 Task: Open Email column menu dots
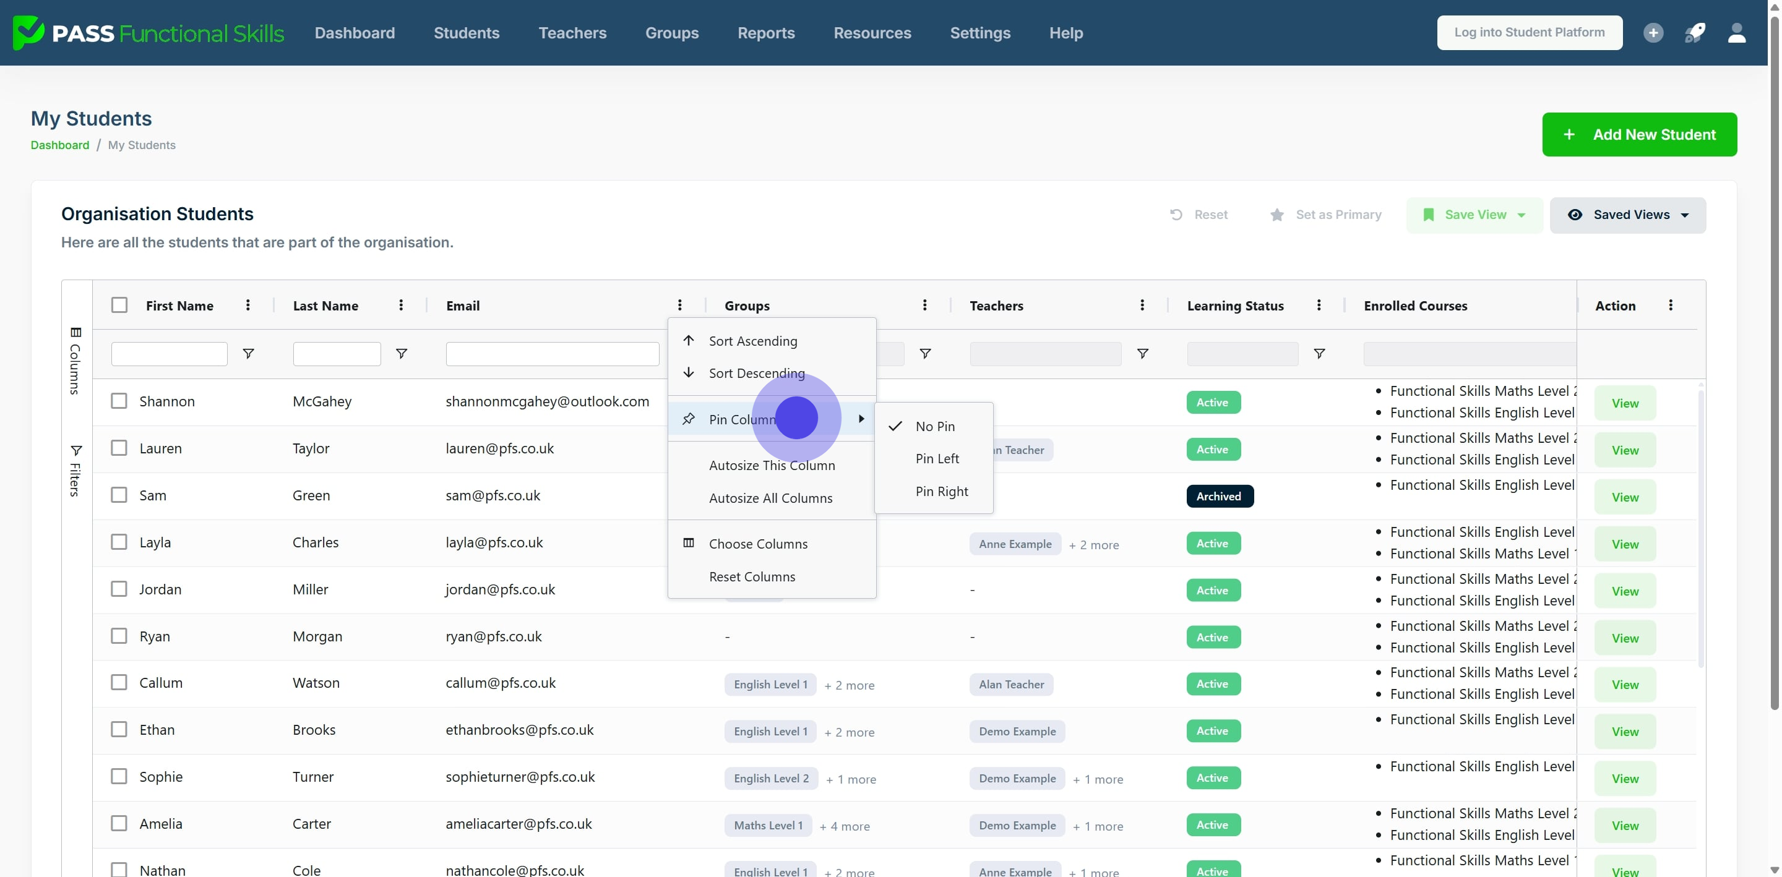pyautogui.click(x=680, y=305)
